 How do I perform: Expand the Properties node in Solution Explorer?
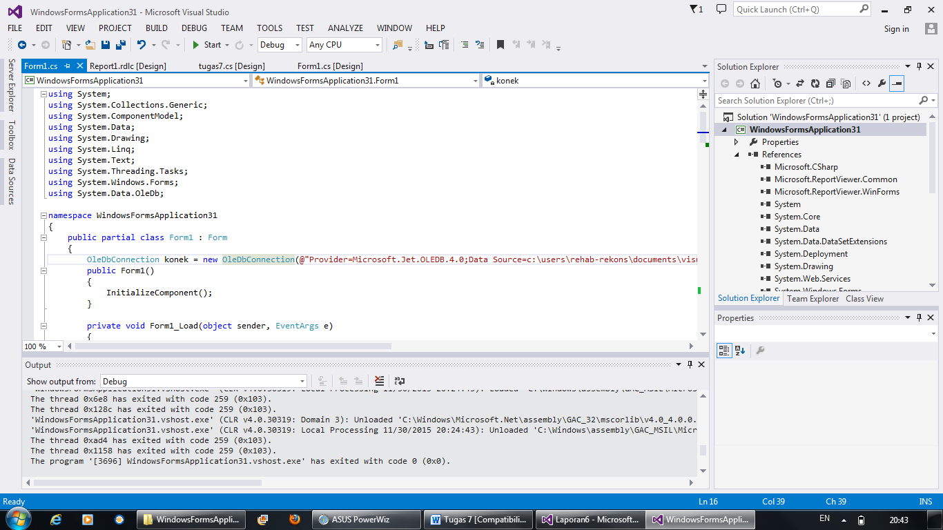point(737,142)
